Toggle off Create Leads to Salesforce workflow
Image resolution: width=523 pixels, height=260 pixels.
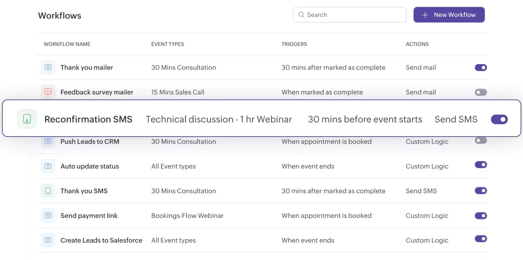click(481, 239)
